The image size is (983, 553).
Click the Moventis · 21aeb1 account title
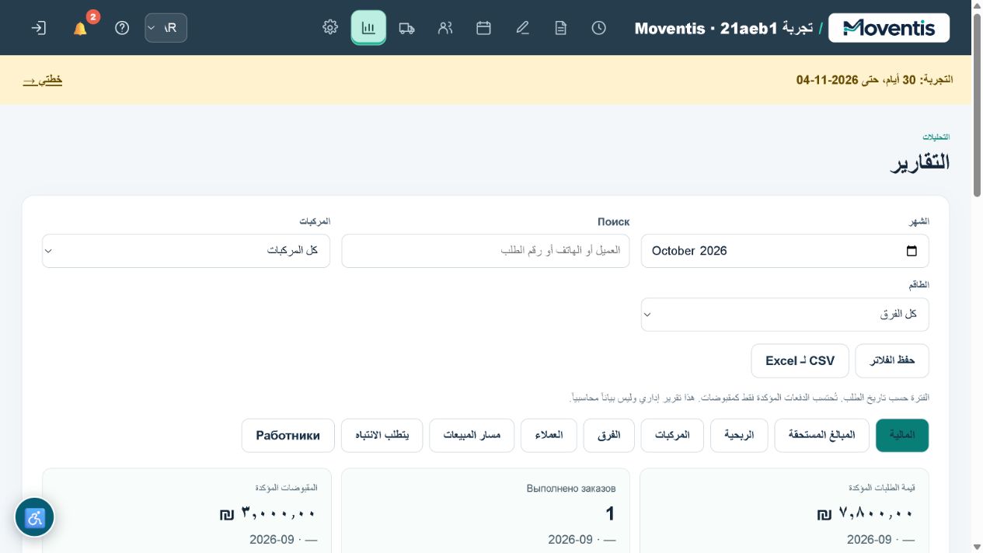pyautogui.click(x=723, y=29)
